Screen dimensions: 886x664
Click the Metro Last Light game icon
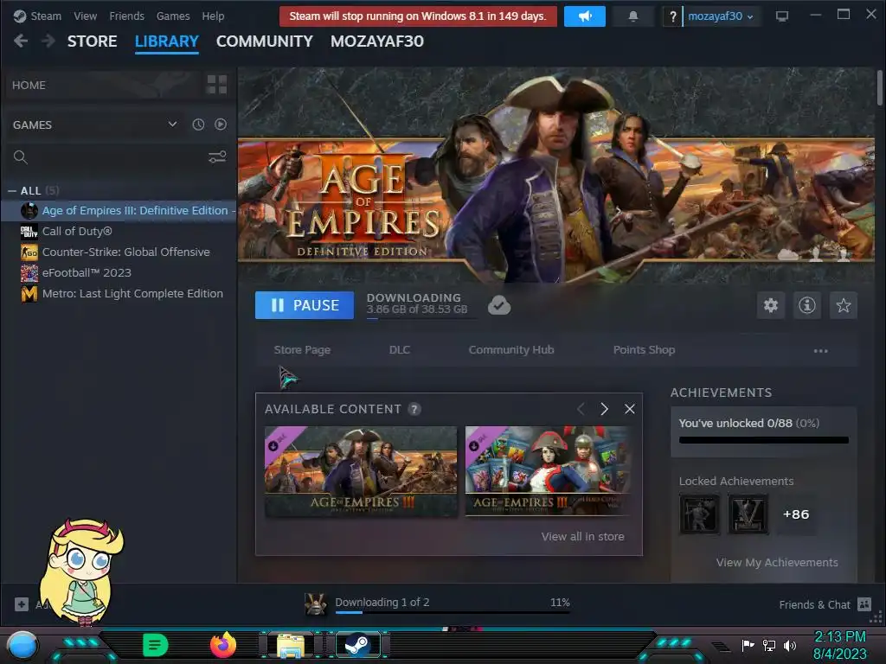29,294
